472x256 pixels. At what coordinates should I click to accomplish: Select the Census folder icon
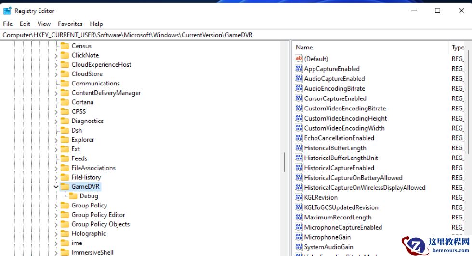(65, 46)
